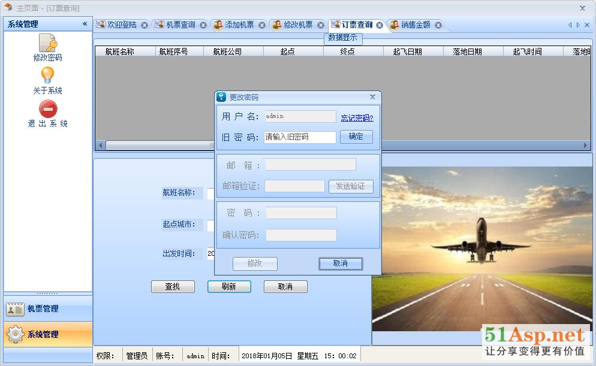
Task: Click the admin account in status bar
Action: coord(195,356)
